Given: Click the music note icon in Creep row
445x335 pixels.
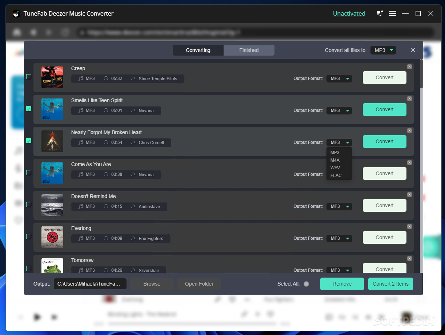Looking at the screenshot, I should [81, 78].
